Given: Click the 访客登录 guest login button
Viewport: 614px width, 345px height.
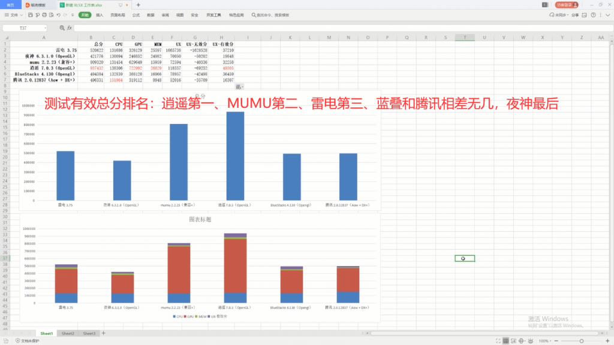Looking at the screenshot, I should (x=567, y=5).
